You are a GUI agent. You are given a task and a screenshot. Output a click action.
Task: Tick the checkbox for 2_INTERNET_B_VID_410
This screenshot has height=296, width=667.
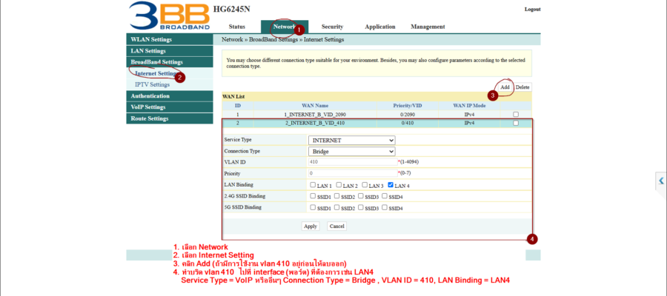pyautogui.click(x=516, y=123)
